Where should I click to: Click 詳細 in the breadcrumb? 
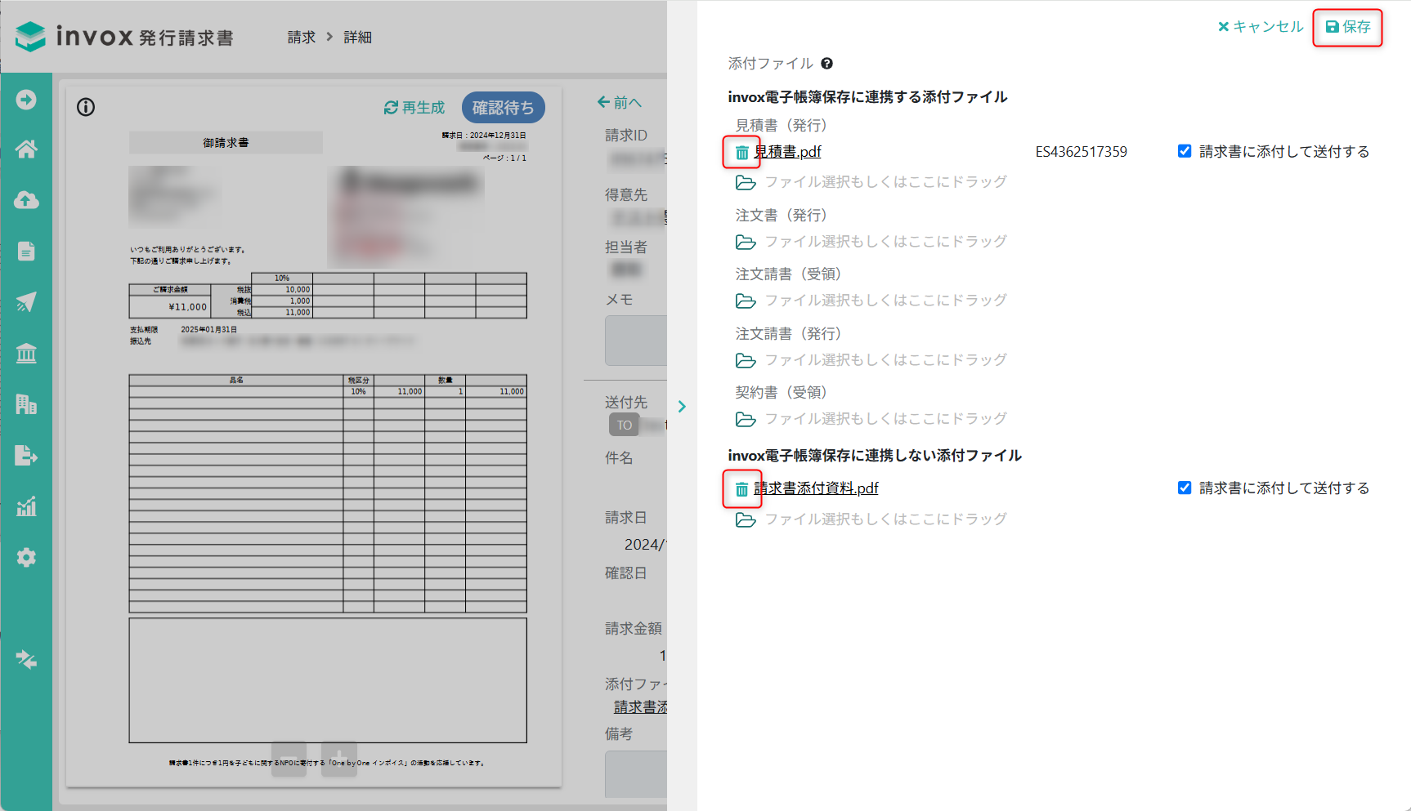point(357,38)
